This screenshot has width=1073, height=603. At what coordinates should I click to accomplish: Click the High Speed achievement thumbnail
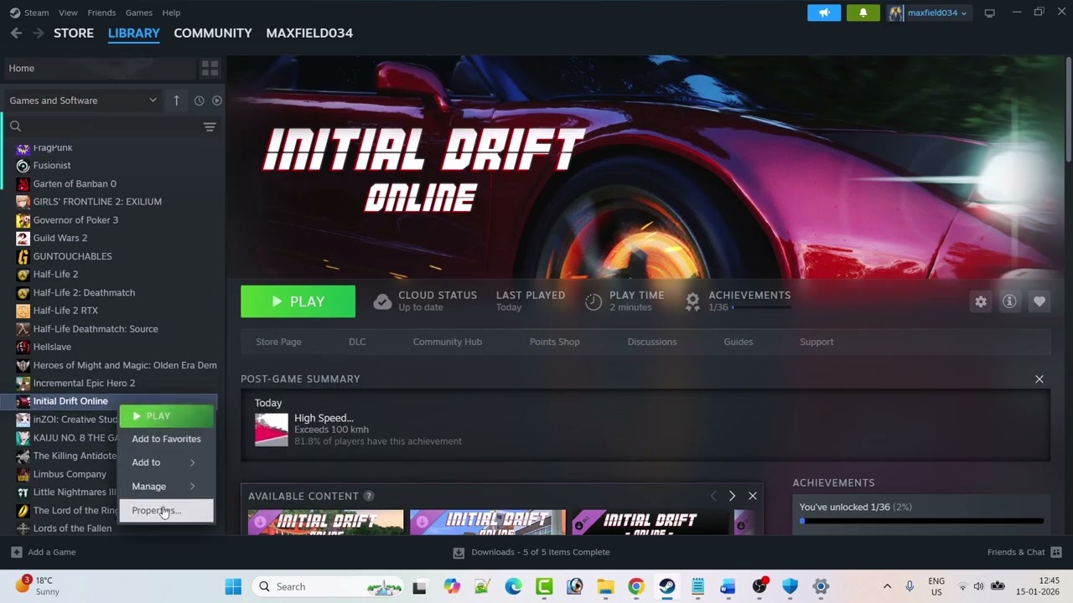point(272,430)
